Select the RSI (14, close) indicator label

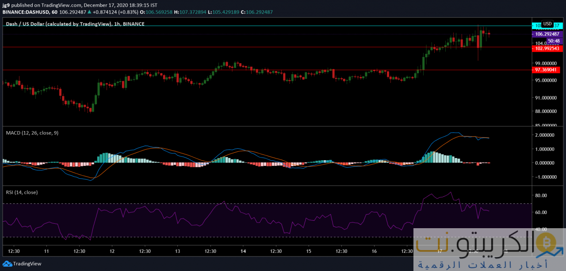[22, 192]
